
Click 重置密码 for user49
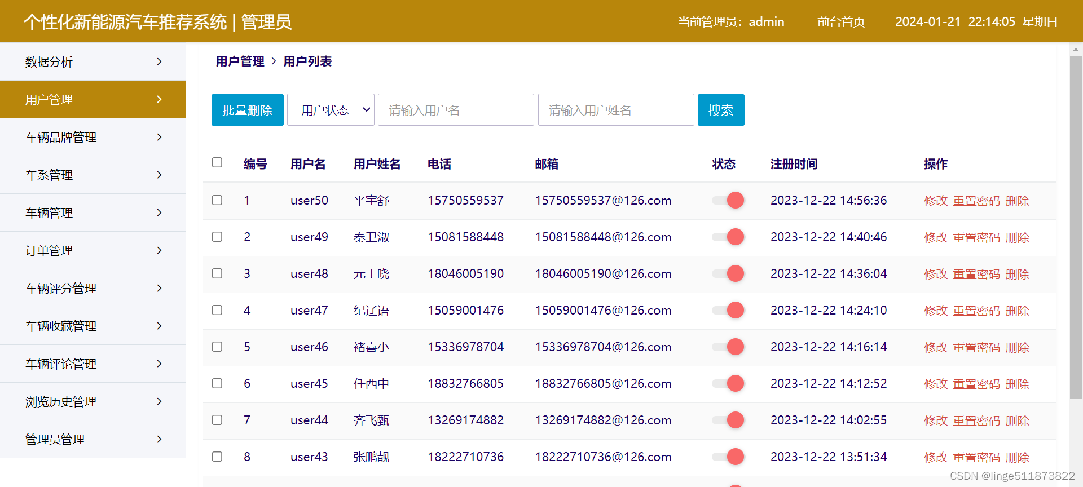click(x=976, y=237)
